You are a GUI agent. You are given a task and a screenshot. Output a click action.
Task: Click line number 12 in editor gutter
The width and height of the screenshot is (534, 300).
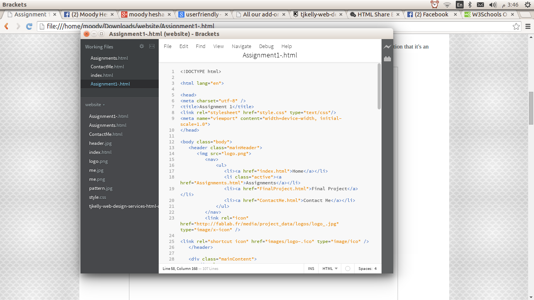pos(172,142)
